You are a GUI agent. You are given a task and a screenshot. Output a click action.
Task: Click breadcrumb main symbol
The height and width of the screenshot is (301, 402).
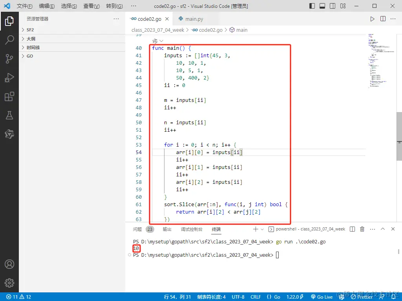[x=241, y=30]
